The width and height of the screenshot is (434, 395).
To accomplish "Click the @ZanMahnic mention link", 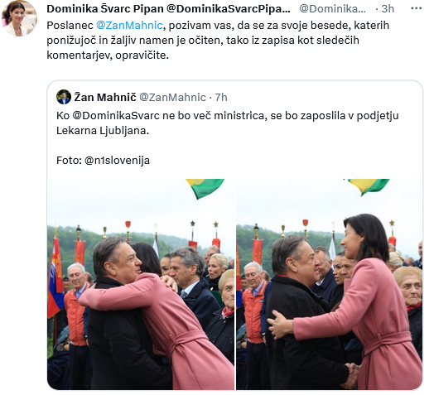I will [x=129, y=26].
